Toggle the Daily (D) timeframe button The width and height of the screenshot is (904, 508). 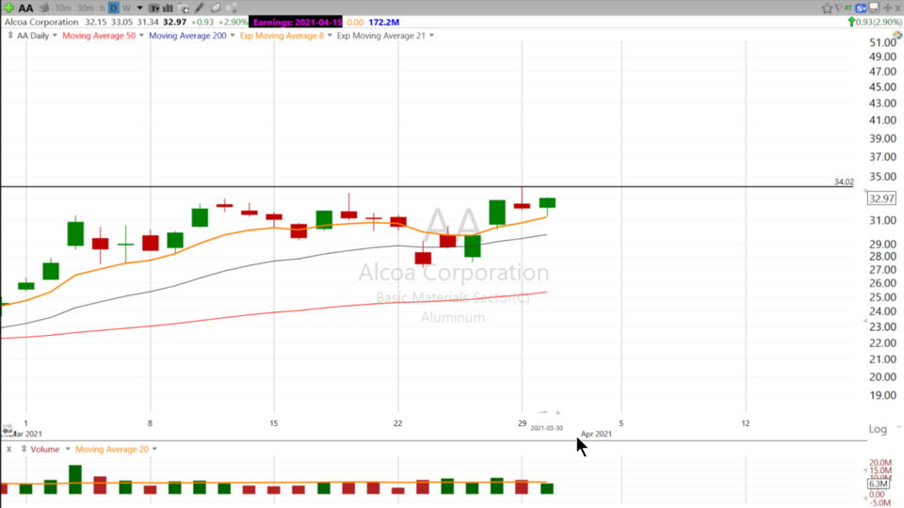click(113, 8)
